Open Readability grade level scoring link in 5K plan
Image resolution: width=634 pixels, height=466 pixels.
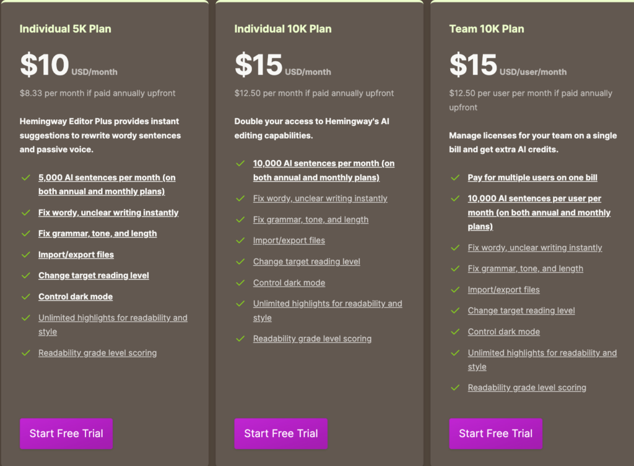pos(97,353)
